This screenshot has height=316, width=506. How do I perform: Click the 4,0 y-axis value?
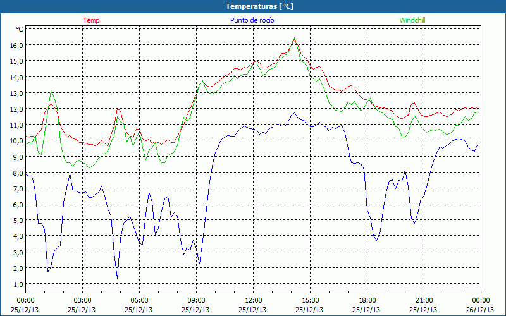coord(18,236)
